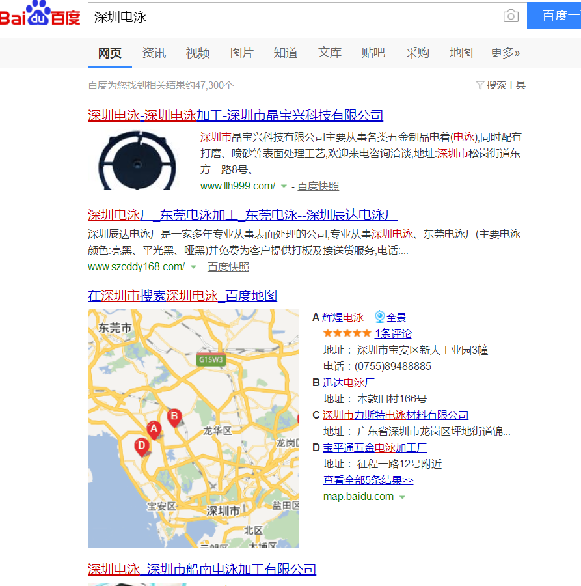This screenshot has height=586, width=581.
Task: Expand dropdown arrow next to www.szcddy168.com
Action: [193, 267]
